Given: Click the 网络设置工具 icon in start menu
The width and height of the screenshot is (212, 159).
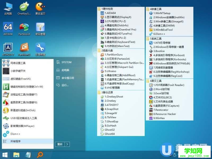Looking at the screenshot, I should pos(6,63).
